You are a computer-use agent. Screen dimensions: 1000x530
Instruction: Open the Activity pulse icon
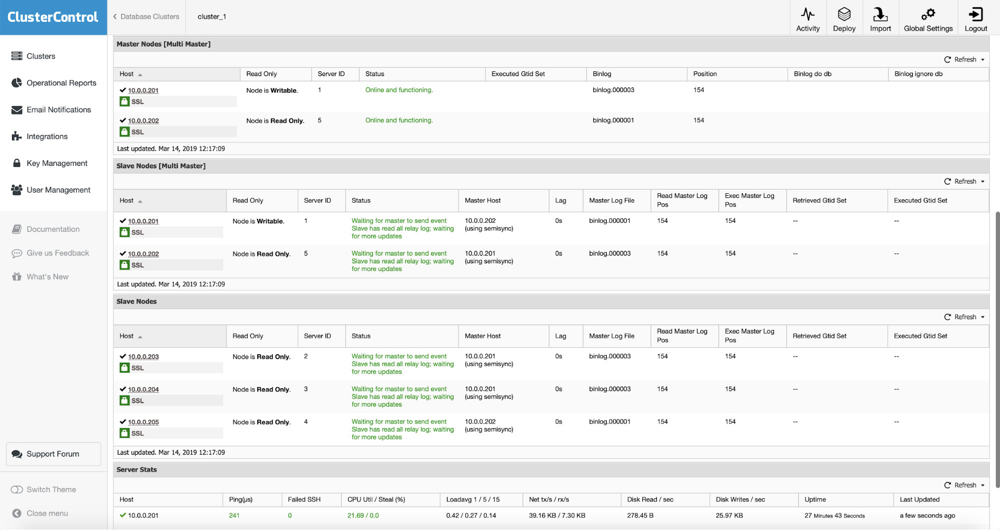(807, 14)
